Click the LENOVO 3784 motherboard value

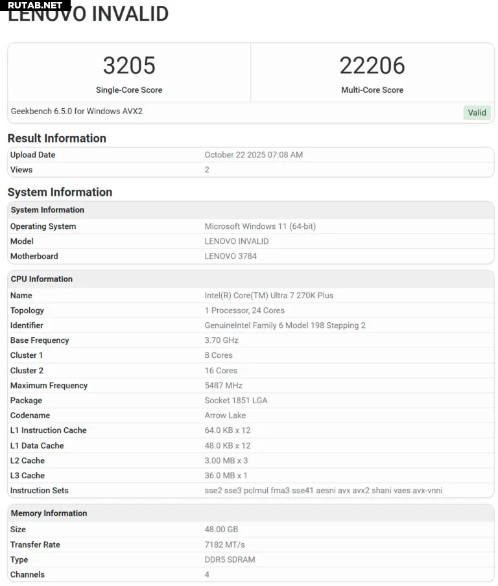[230, 256]
